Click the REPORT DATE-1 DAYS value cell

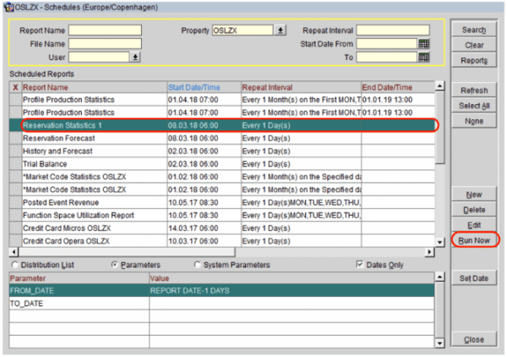pyautogui.click(x=292, y=291)
